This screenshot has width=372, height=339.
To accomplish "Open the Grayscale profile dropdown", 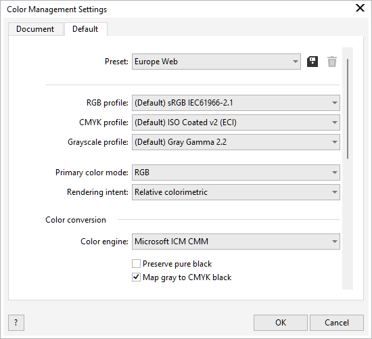I will tap(236, 142).
